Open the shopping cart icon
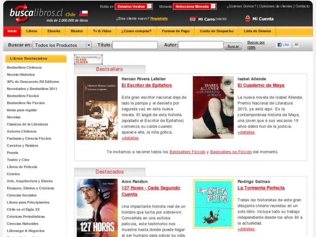Image resolution: width=316 pixels, height=237 pixels. (x=193, y=19)
